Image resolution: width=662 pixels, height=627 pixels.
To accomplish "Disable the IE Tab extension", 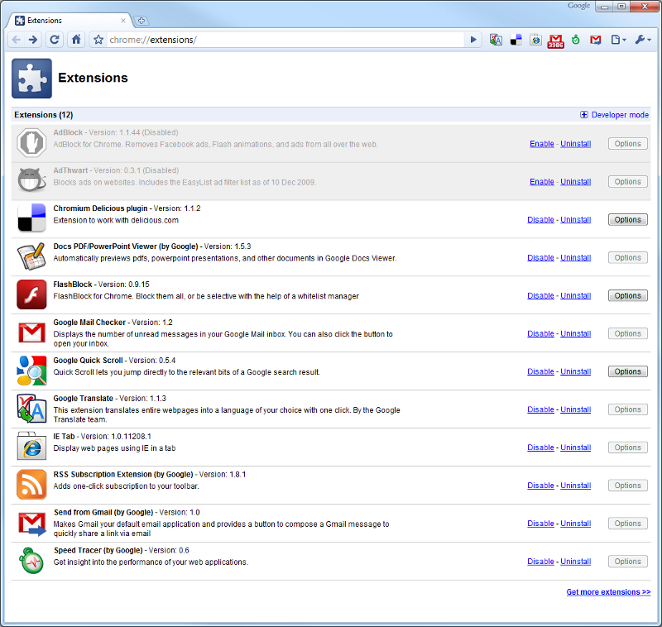I will (540, 448).
